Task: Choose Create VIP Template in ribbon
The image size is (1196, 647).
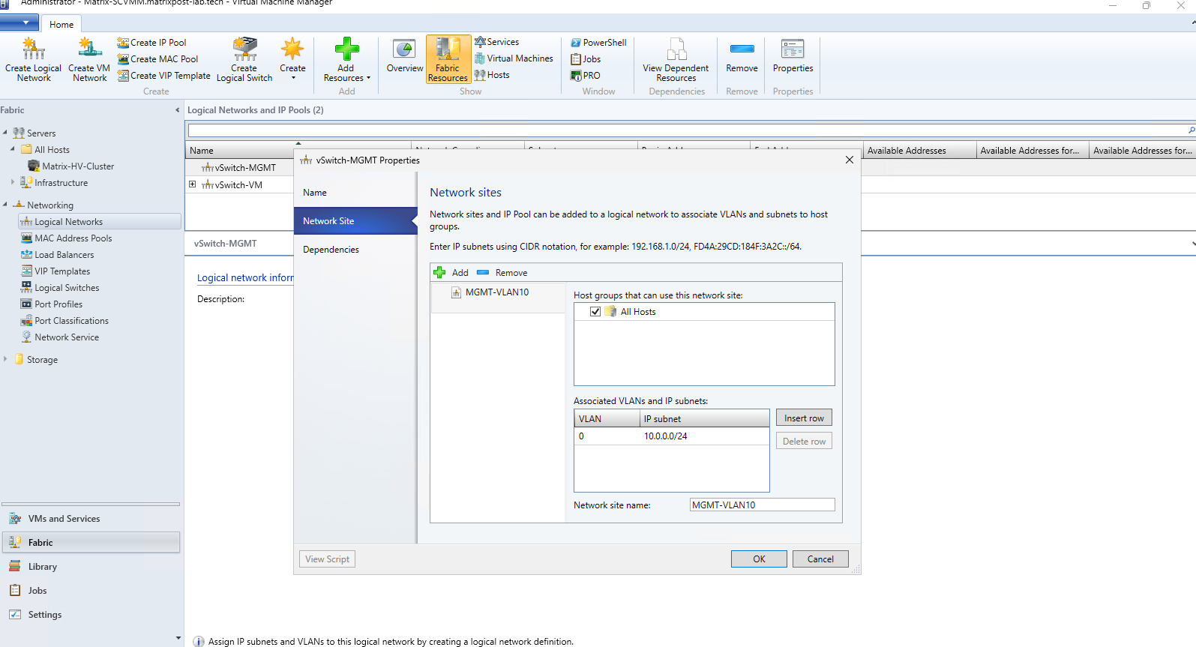Action: click(x=163, y=76)
